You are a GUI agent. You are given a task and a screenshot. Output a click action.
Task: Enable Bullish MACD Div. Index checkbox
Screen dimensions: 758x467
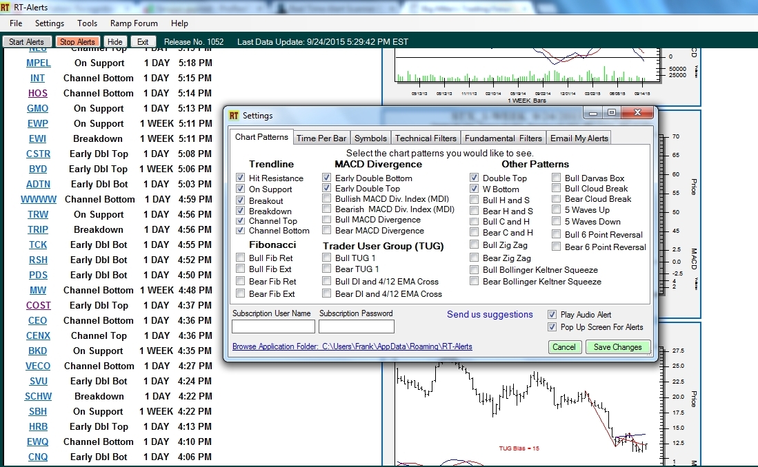click(327, 198)
